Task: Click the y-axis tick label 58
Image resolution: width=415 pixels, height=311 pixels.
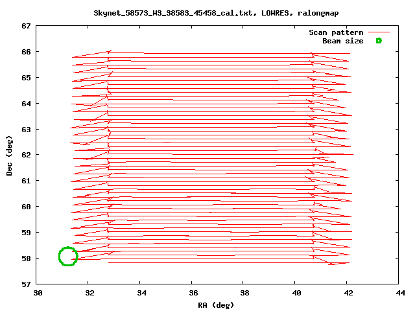Action: click(26, 259)
